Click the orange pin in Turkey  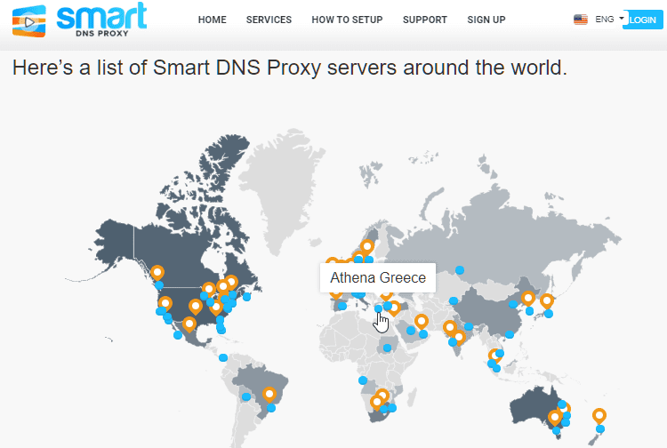coord(394,308)
